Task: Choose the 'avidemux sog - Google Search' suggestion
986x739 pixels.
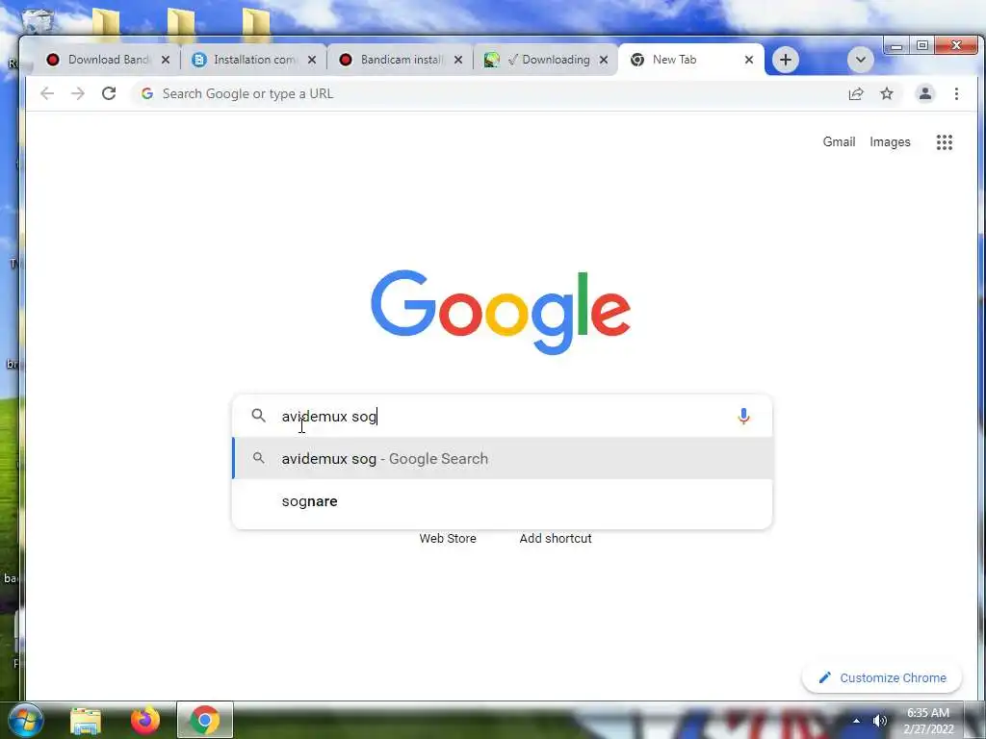Action: point(502,459)
